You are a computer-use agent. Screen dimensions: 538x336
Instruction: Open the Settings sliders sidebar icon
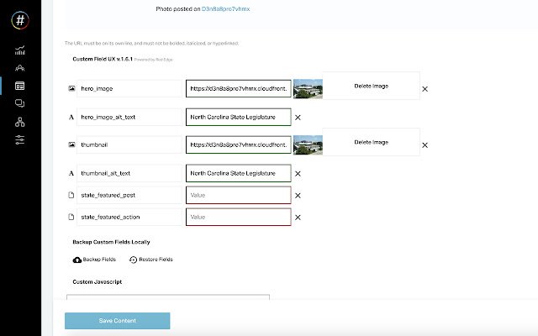point(20,139)
